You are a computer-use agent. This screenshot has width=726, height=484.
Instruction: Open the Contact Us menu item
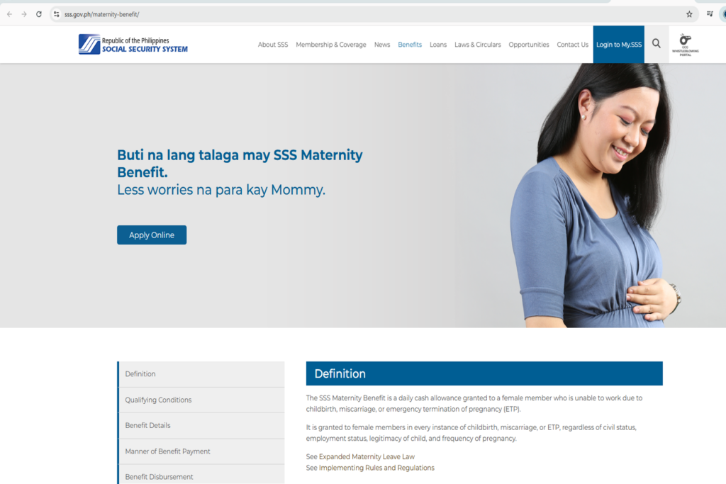point(572,45)
